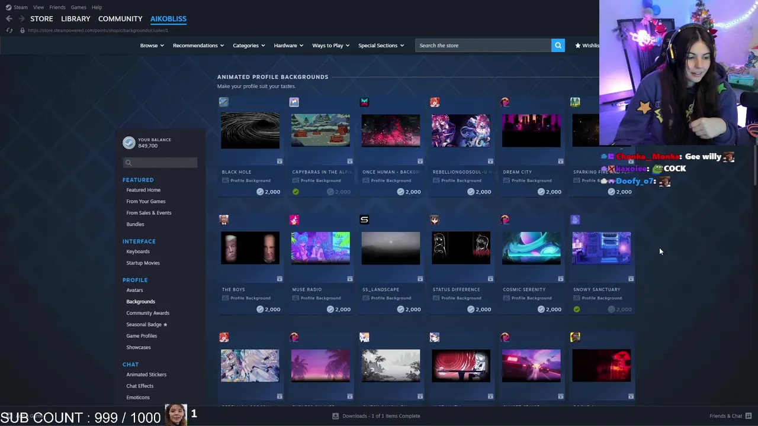Open From Your Games sidebar link
Viewport: 758px width, 426px height.
click(x=146, y=201)
